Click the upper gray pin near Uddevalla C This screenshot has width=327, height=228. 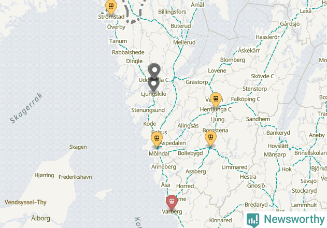(154, 71)
